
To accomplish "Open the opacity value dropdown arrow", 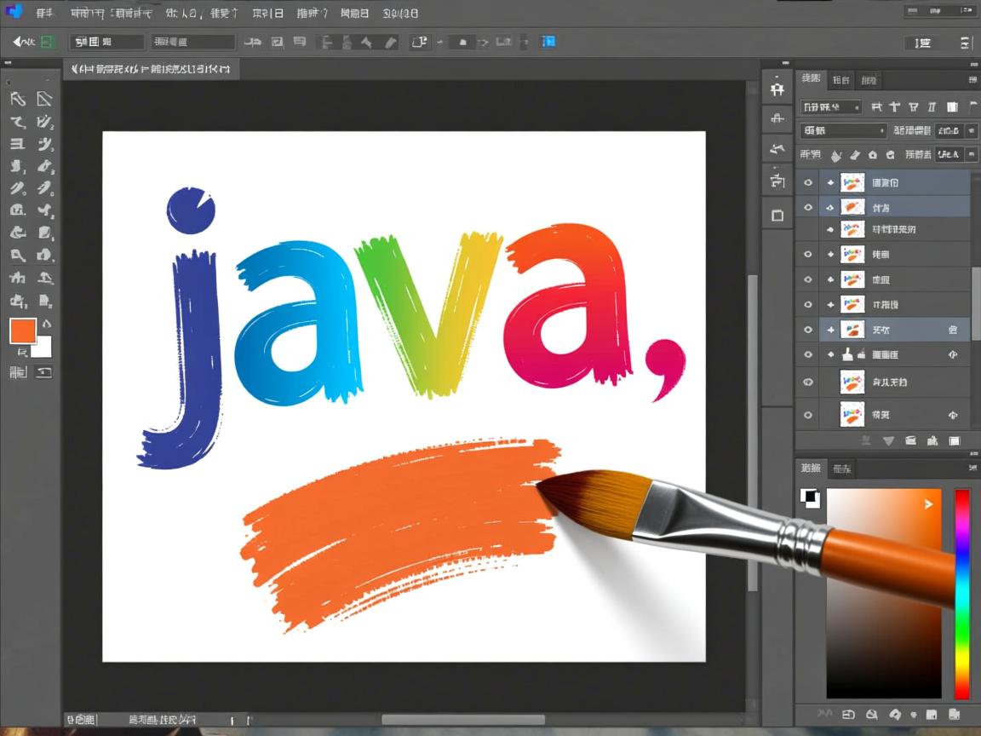I will tap(971, 130).
